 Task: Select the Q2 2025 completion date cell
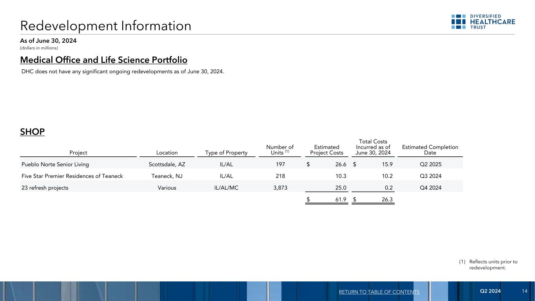point(430,165)
